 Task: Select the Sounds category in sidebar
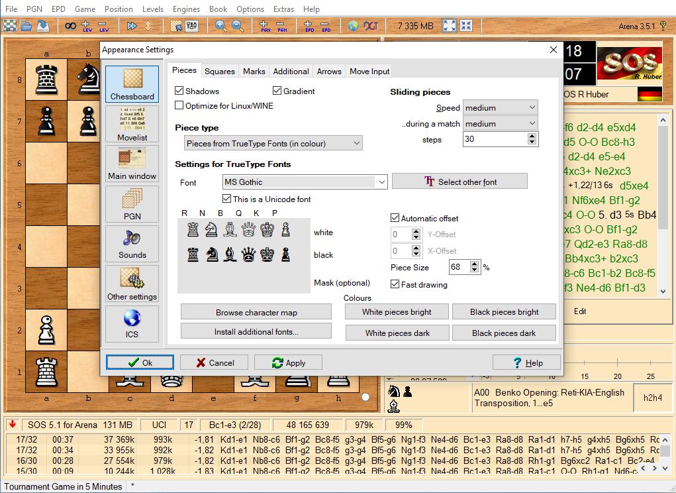pos(132,244)
